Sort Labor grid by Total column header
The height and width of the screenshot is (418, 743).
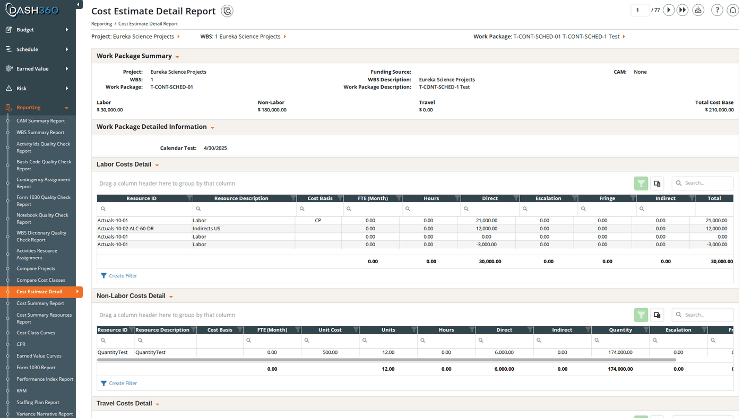tap(714, 198)
